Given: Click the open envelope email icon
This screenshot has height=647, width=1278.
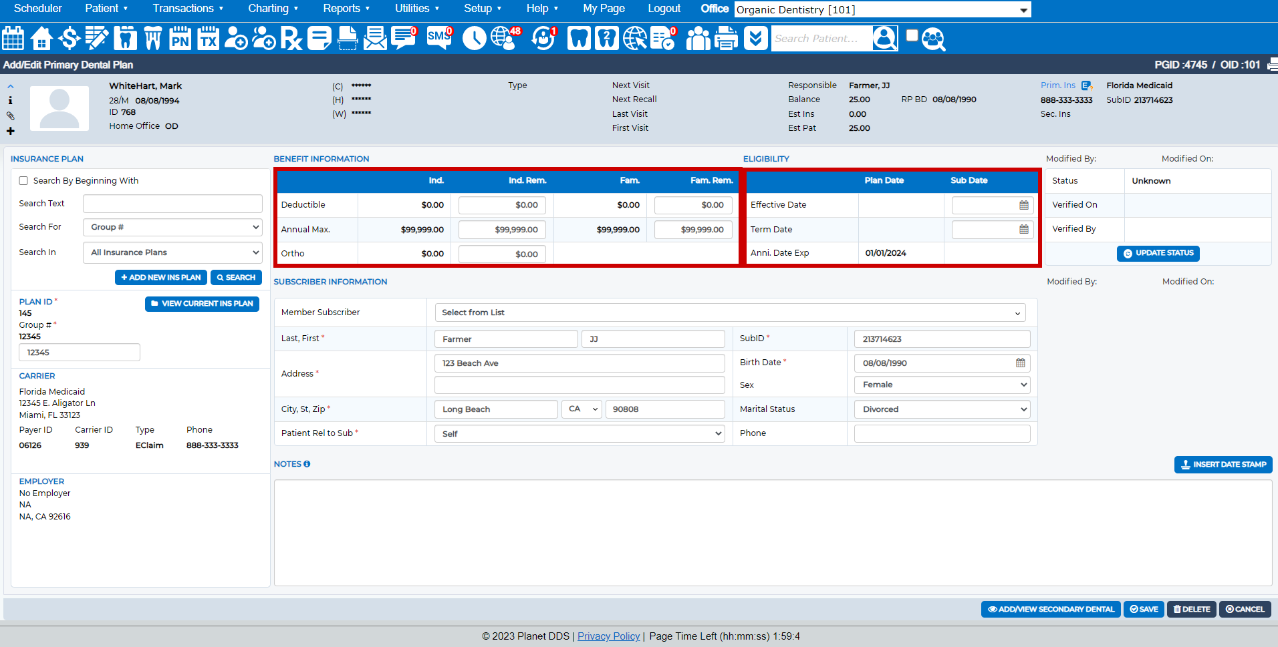Looking at the screenshot, I should coord(375,38).
